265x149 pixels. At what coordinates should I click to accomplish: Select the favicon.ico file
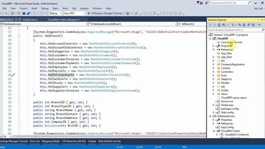(227, 101)
